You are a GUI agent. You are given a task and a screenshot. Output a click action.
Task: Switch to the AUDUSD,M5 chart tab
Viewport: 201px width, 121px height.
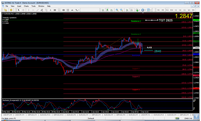coord(71,115)
